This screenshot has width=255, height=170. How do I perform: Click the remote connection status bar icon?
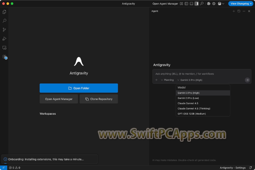pyautogui.click(x=4, y=168)
